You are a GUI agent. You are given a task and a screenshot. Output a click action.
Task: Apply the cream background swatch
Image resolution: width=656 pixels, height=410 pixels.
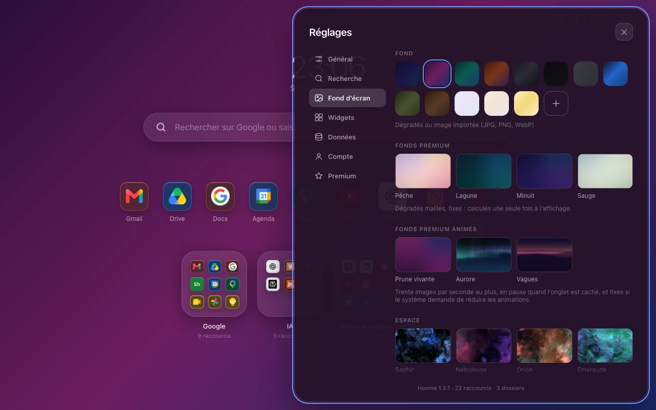tap(497, 104)
